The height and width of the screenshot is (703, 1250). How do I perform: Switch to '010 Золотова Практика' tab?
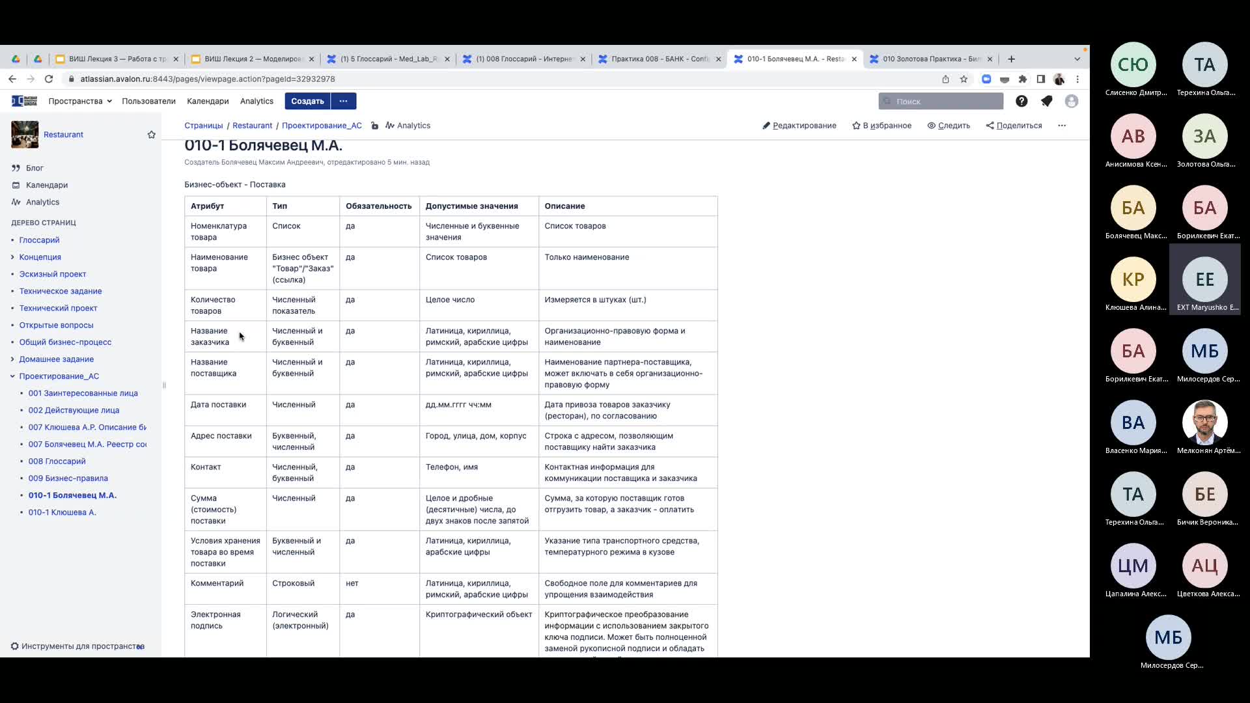tap(931, 59)
